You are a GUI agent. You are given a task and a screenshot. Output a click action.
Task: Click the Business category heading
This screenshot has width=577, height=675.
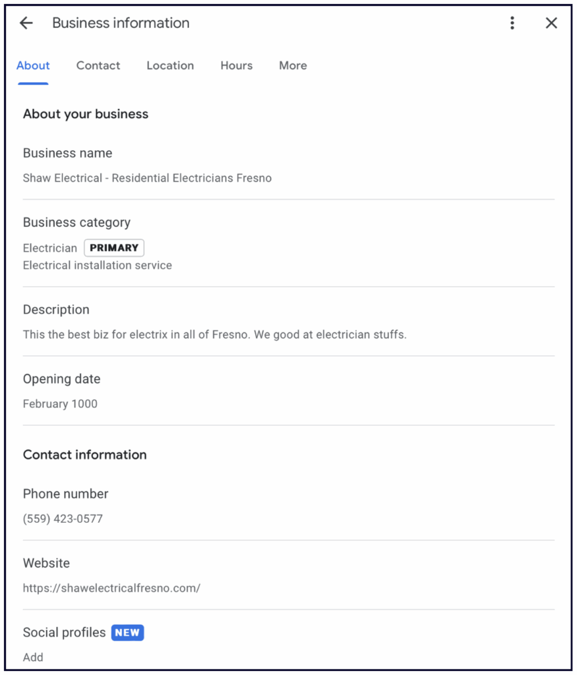click(x=76, y=222)
